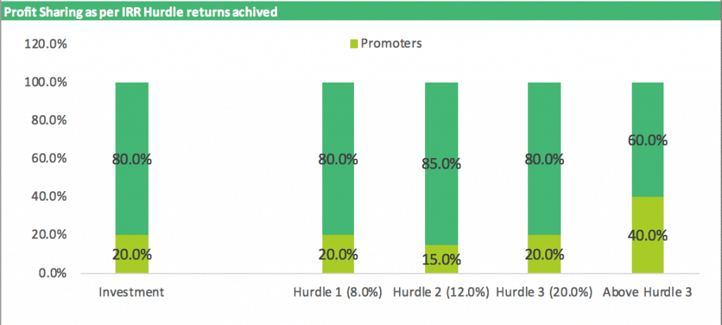722x325 pixels.
Task: Click the 85.0% segment of Hurdle 2
Action: click(x=441, y=164)
